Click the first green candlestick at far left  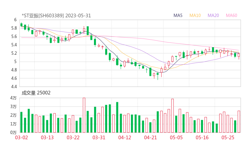click(x=21, y=25)
